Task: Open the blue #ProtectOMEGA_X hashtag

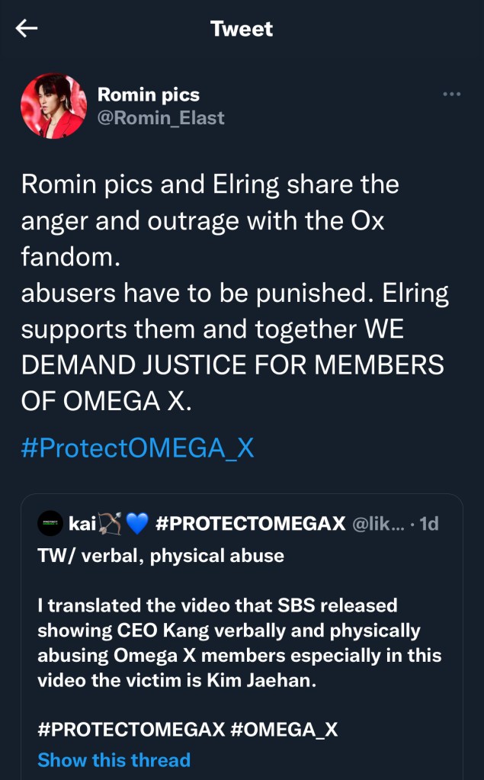Action: point(137,448)
